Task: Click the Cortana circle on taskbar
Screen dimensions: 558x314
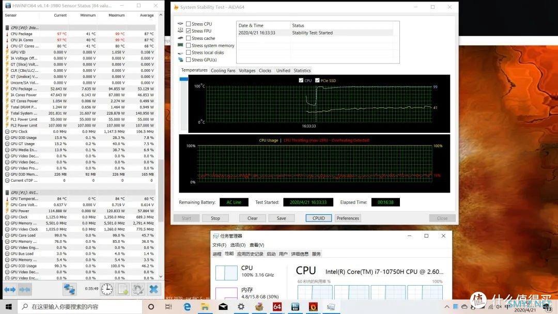Action: (151, 307)
